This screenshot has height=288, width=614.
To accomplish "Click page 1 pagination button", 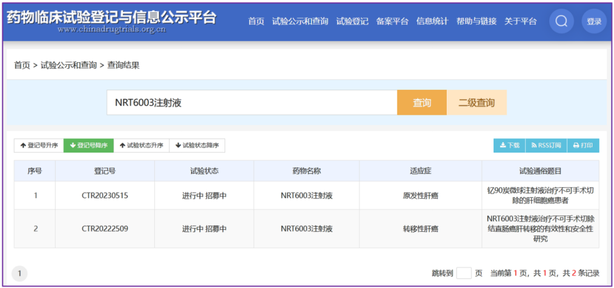I will point(19,274).
